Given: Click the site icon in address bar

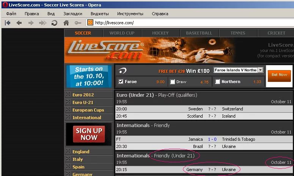Looking at the screenshot, I should [91, 23].
